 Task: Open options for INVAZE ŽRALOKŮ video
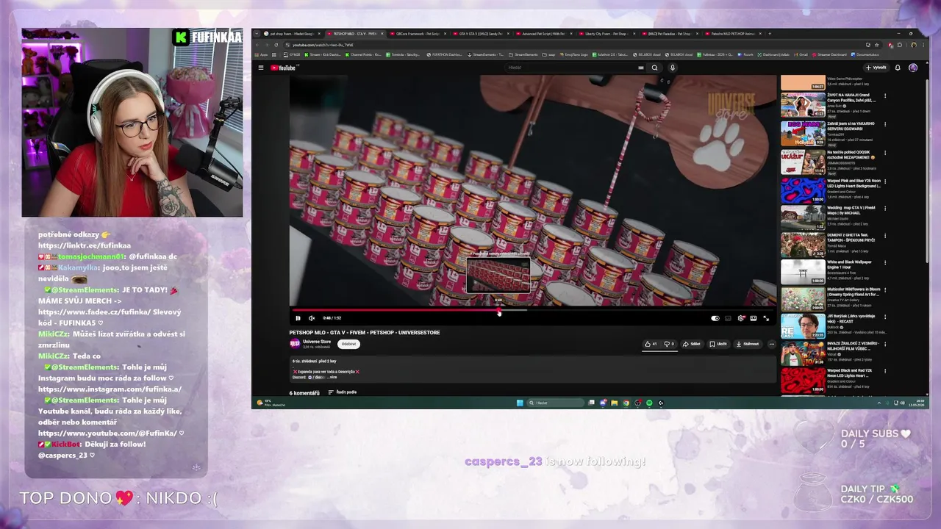pyautogui.click(x=885, y=345)
